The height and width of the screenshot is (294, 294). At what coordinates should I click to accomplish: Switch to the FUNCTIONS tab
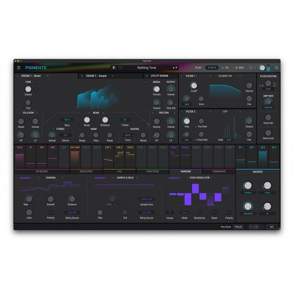click(x=152, y=171)
